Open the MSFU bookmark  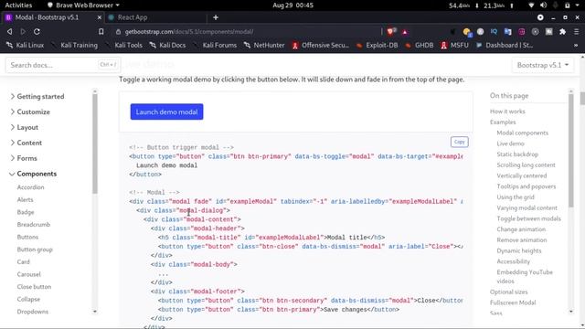tap(454, 45)
